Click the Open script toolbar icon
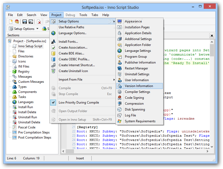 (17, 22)
